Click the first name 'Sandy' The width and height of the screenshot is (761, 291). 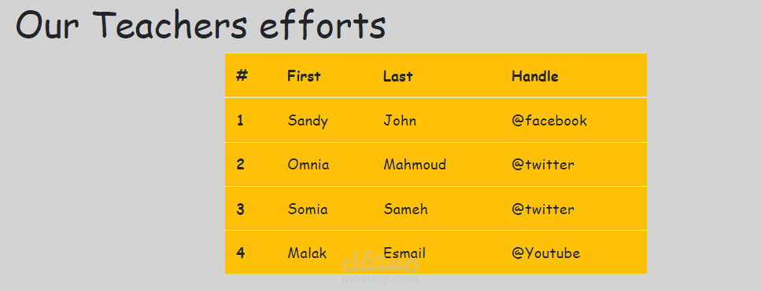pos(308,121)
